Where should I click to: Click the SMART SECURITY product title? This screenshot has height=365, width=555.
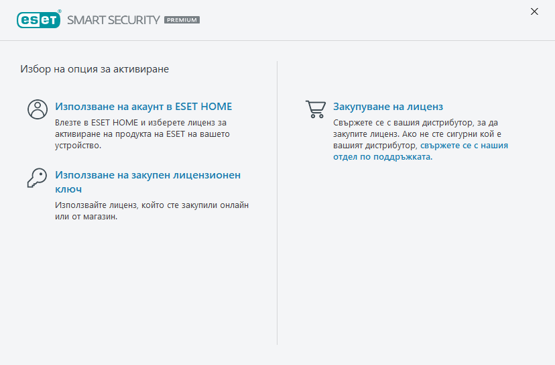113,20
